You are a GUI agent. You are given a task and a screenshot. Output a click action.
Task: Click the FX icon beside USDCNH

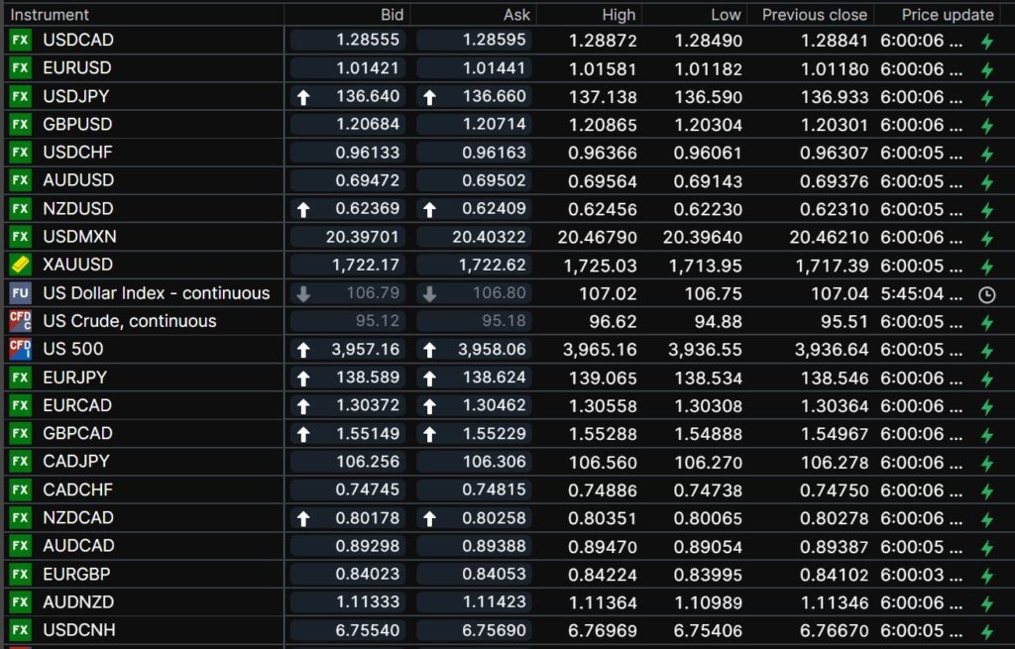pos(20,630)
